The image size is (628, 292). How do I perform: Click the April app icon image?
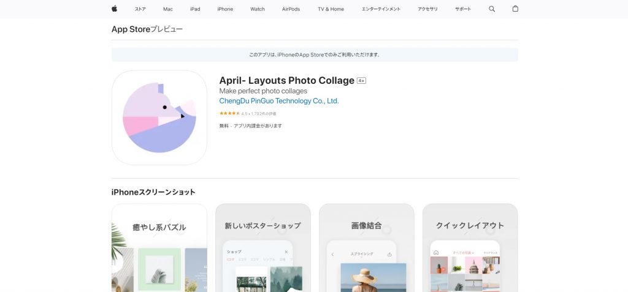pyautogui.click(x=159, y=118)
